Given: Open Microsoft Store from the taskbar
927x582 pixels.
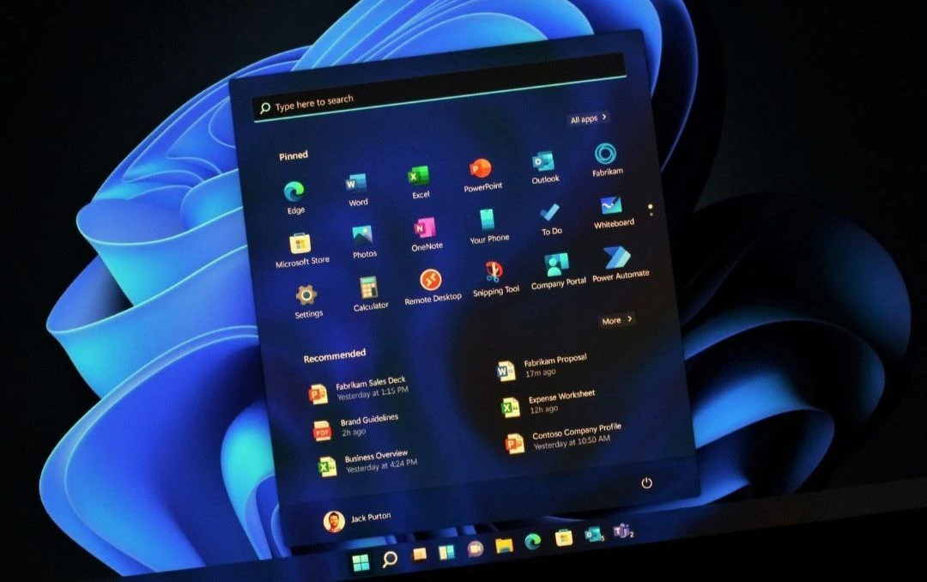Looking at the screenshot, I should tap(563, 537).
